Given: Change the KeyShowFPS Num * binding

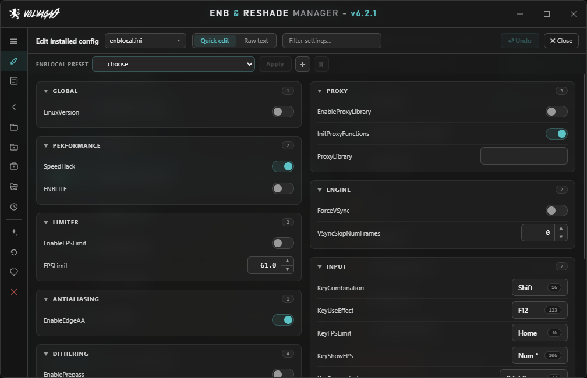Looking at the screenshot, I should pyautogui.click(x=539, y=355).
